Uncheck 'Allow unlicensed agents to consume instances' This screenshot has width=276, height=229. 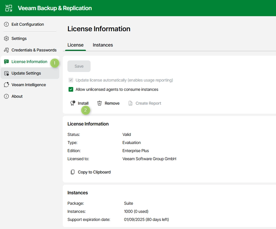(71, 89)
